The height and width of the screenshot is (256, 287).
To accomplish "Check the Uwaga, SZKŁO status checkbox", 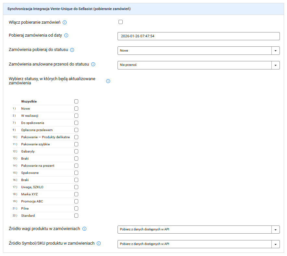I will click(76, 187).
